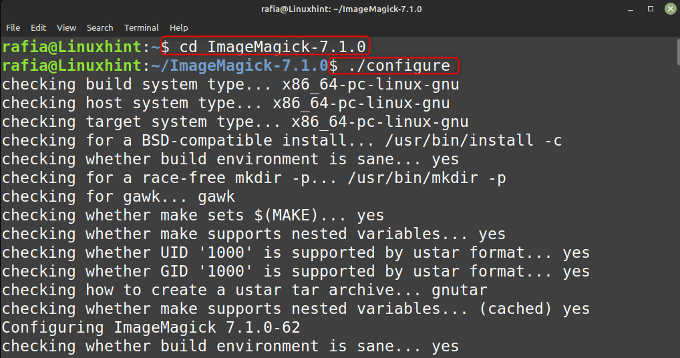
Task: Open the Help menu
Action: (x=178, y=28)
